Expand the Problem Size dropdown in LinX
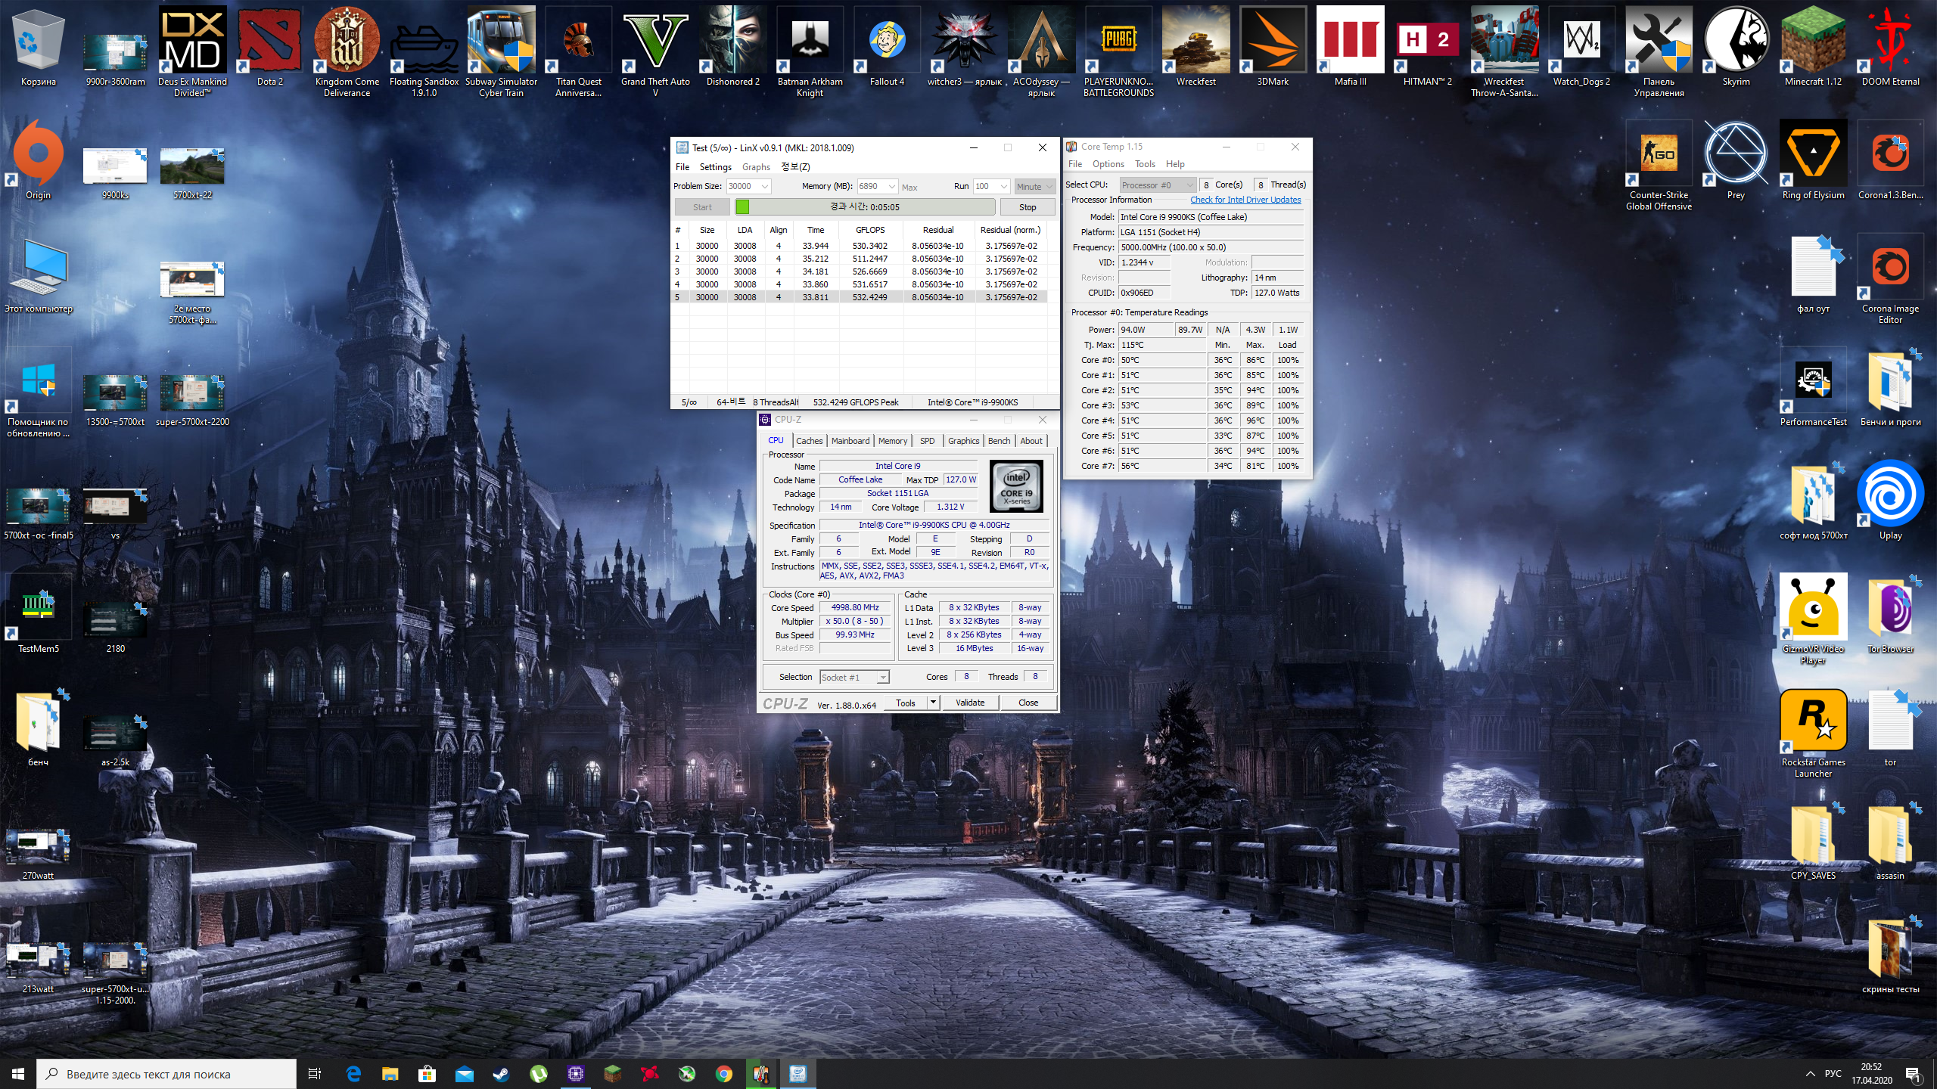Screen dimensions: 1937x1089 click(x=765, y=187)
